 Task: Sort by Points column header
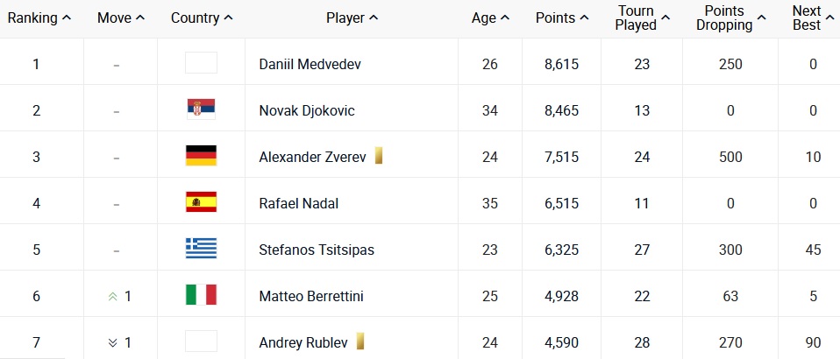coord(562,18)
